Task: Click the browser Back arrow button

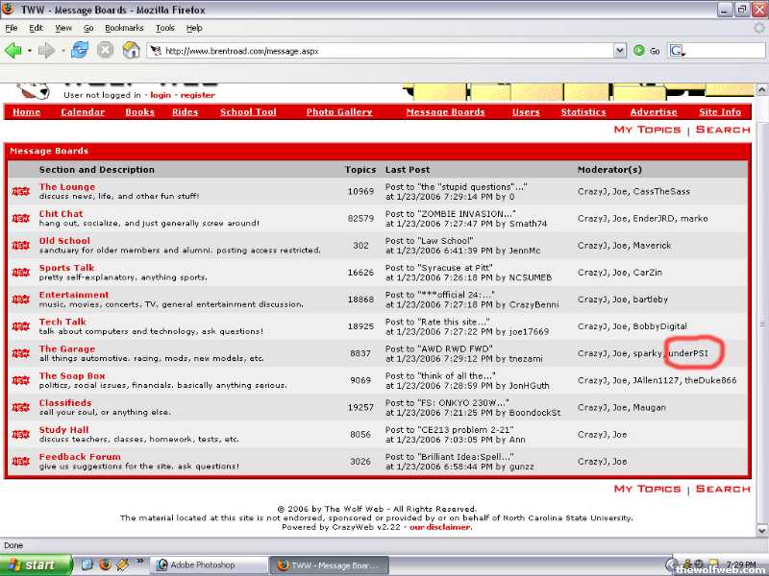Action: [x=13, y=50]
